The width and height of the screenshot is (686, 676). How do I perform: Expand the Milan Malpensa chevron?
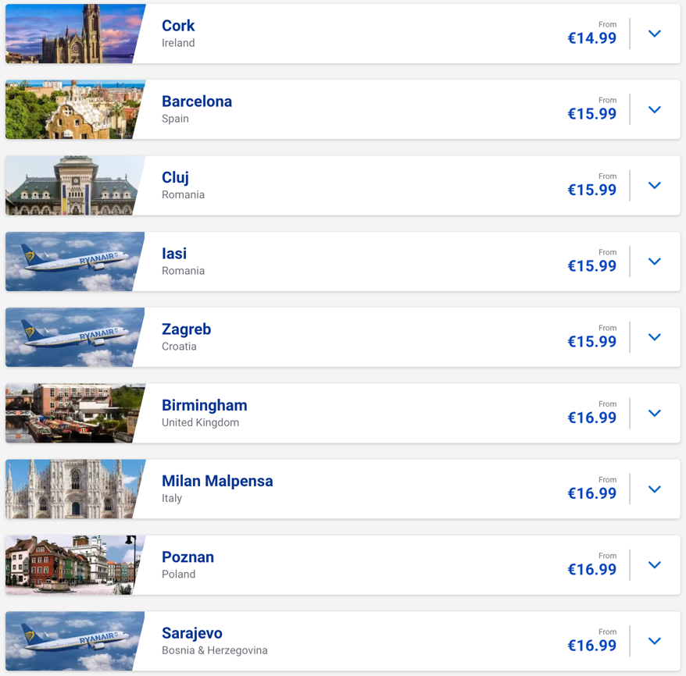(654, 489)
